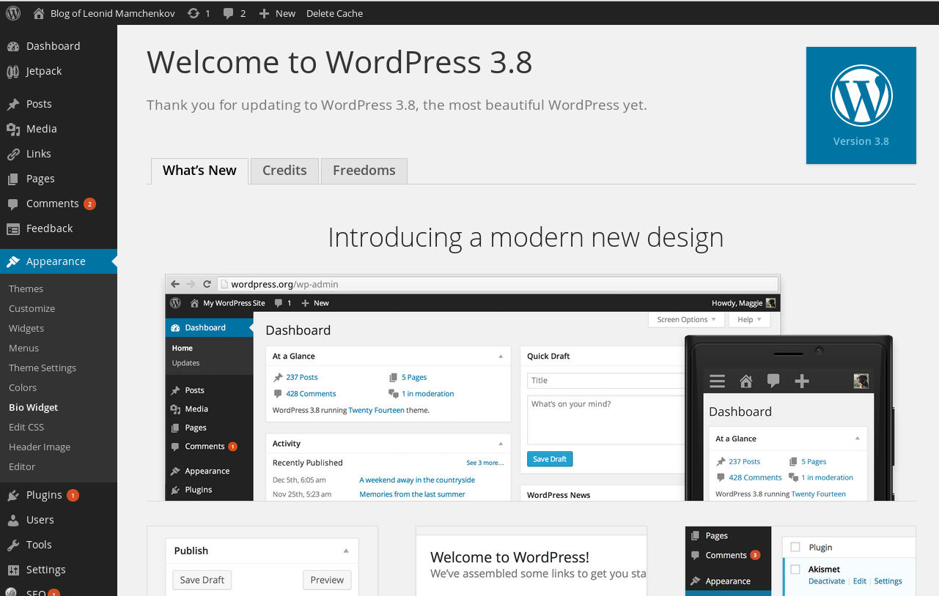Click the Jetpack menu label
Viewport: 939px width, 596px height.
click(44, 71)
